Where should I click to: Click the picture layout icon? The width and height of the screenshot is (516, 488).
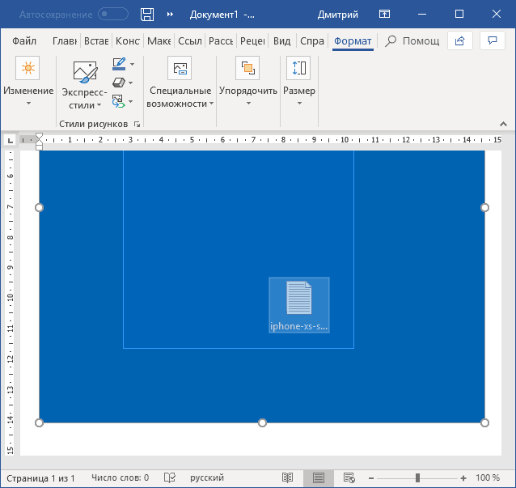tap(118, 101)
